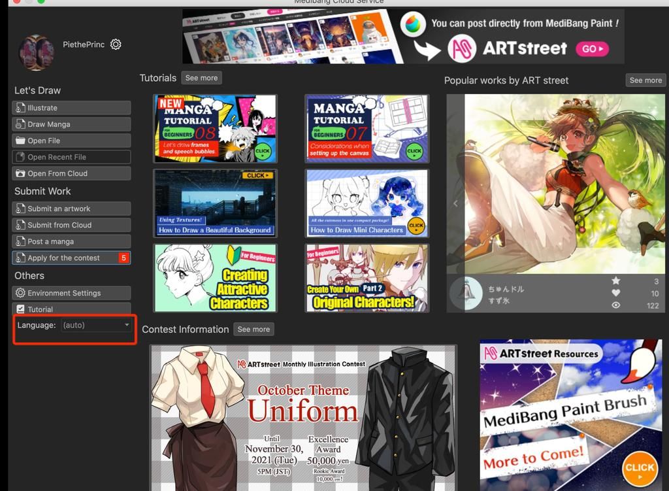Screen dimensions: 669x491
Task: Click the Open Recent File icon
Action: (x=20, y=157)
